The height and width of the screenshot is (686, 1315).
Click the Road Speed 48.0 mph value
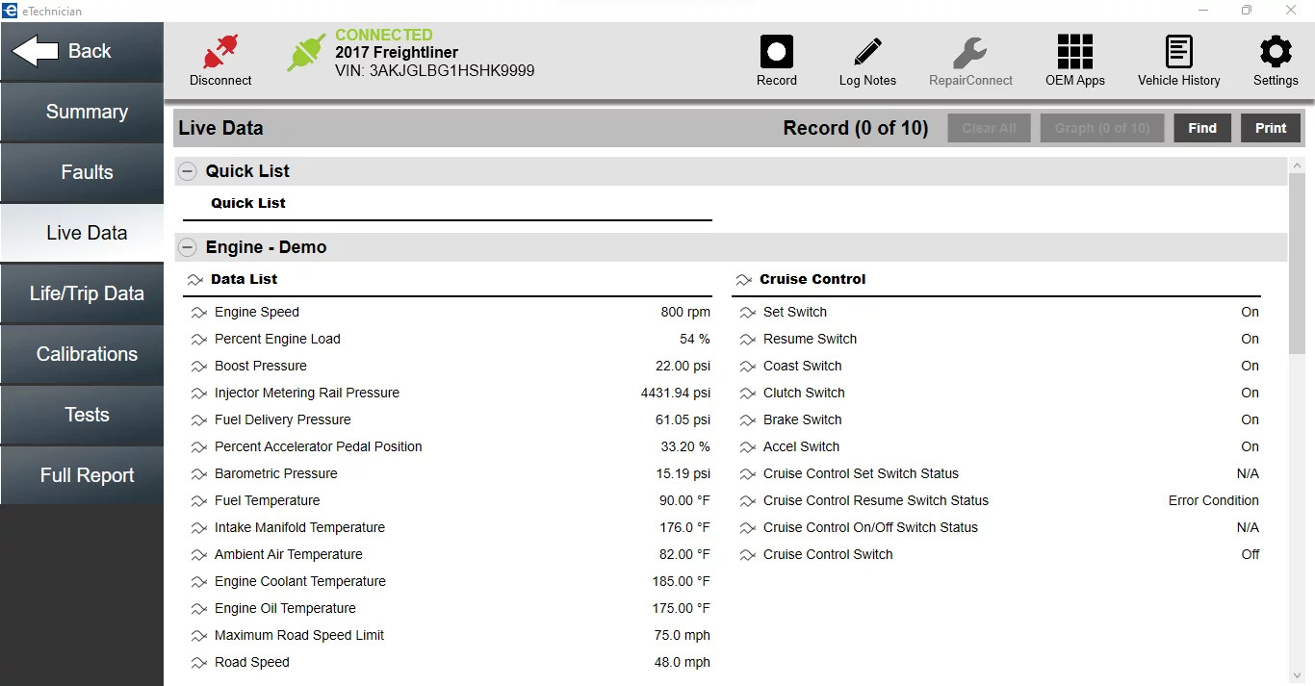point(683,663)
